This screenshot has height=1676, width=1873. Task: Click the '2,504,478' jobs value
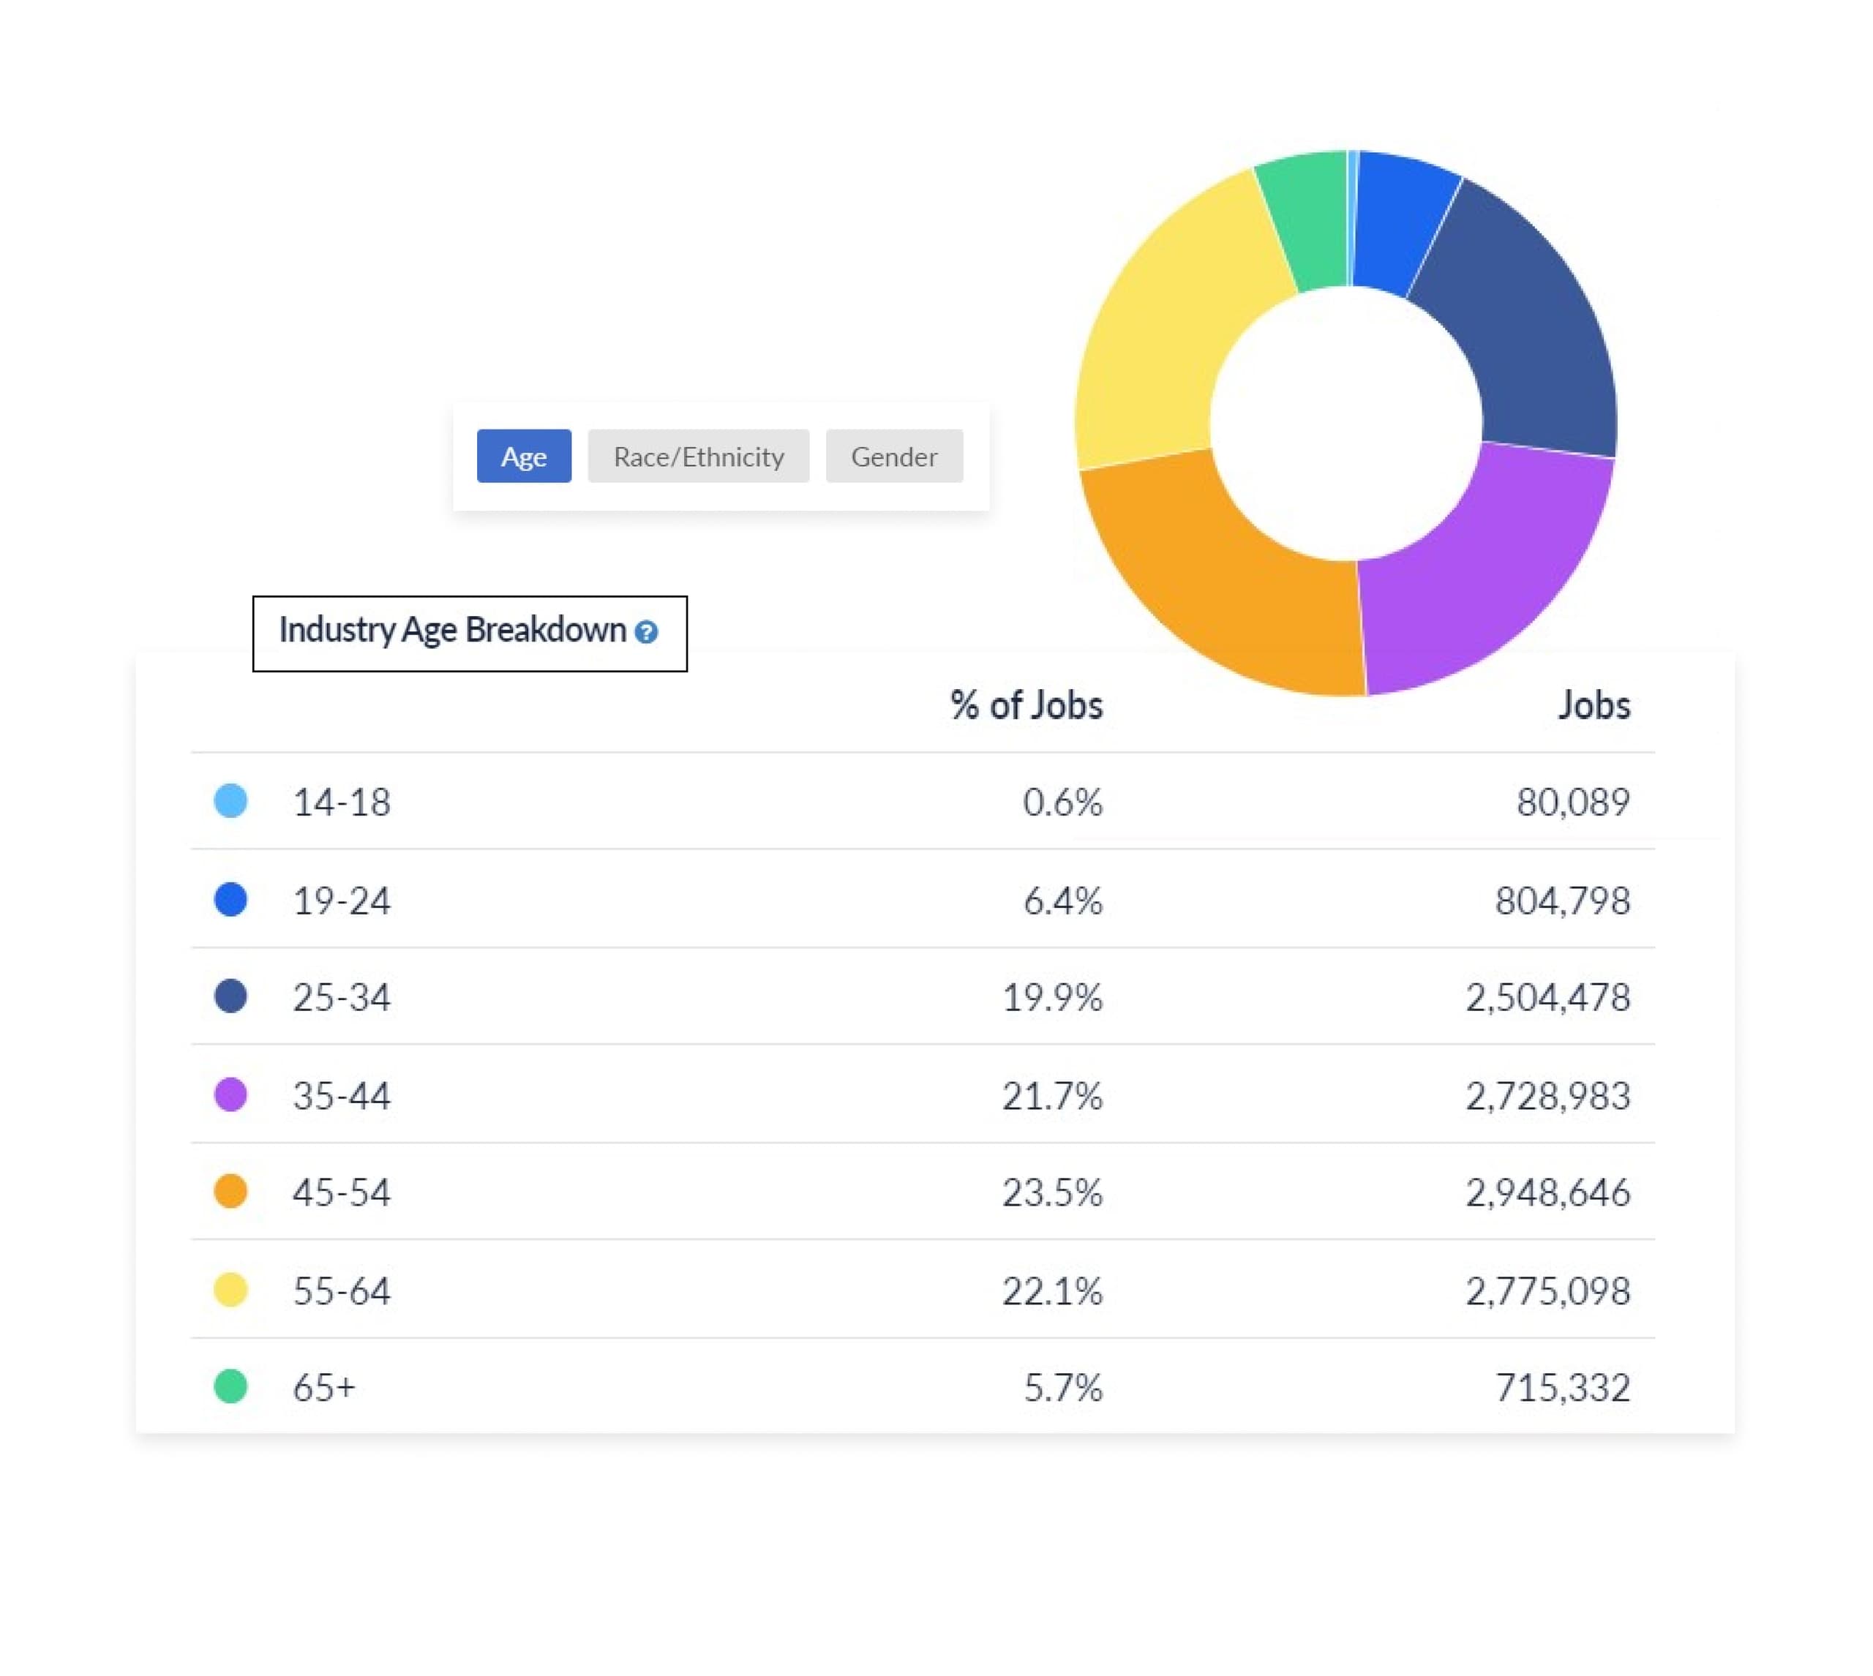point(1548,997)
